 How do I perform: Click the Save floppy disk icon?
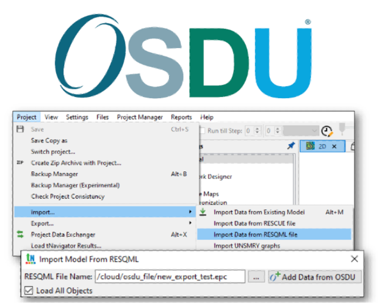coord(20,129)
